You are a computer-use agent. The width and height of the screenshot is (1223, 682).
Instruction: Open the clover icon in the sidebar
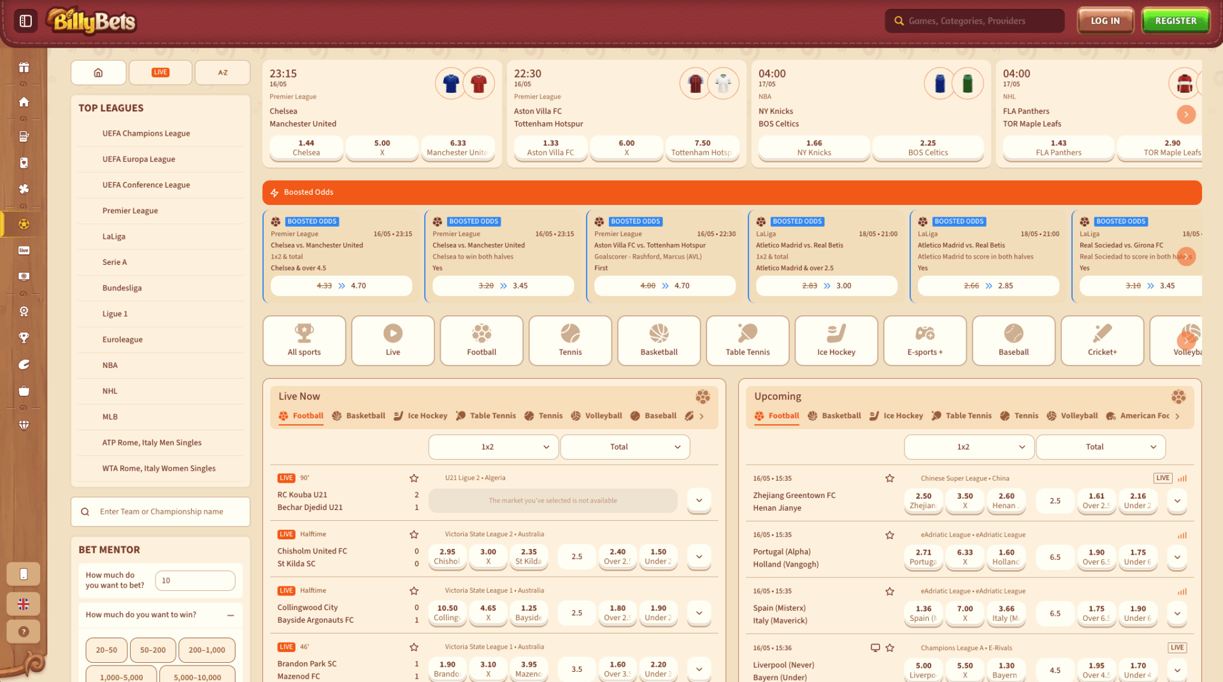coord(24,189)
